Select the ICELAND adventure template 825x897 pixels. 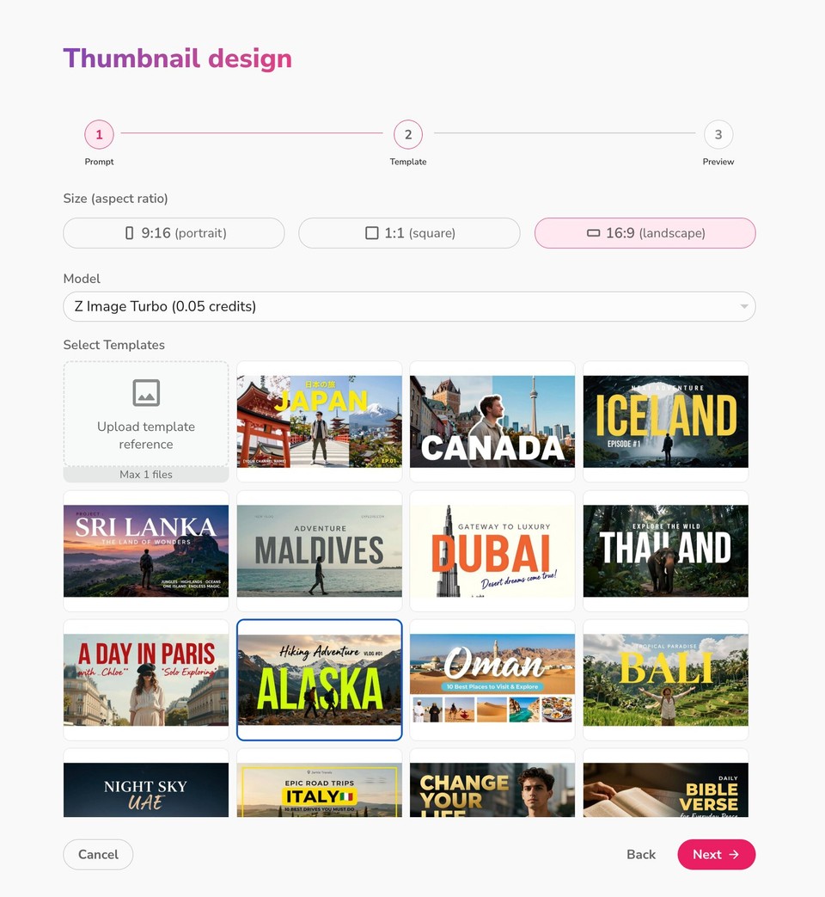[665, 421]
